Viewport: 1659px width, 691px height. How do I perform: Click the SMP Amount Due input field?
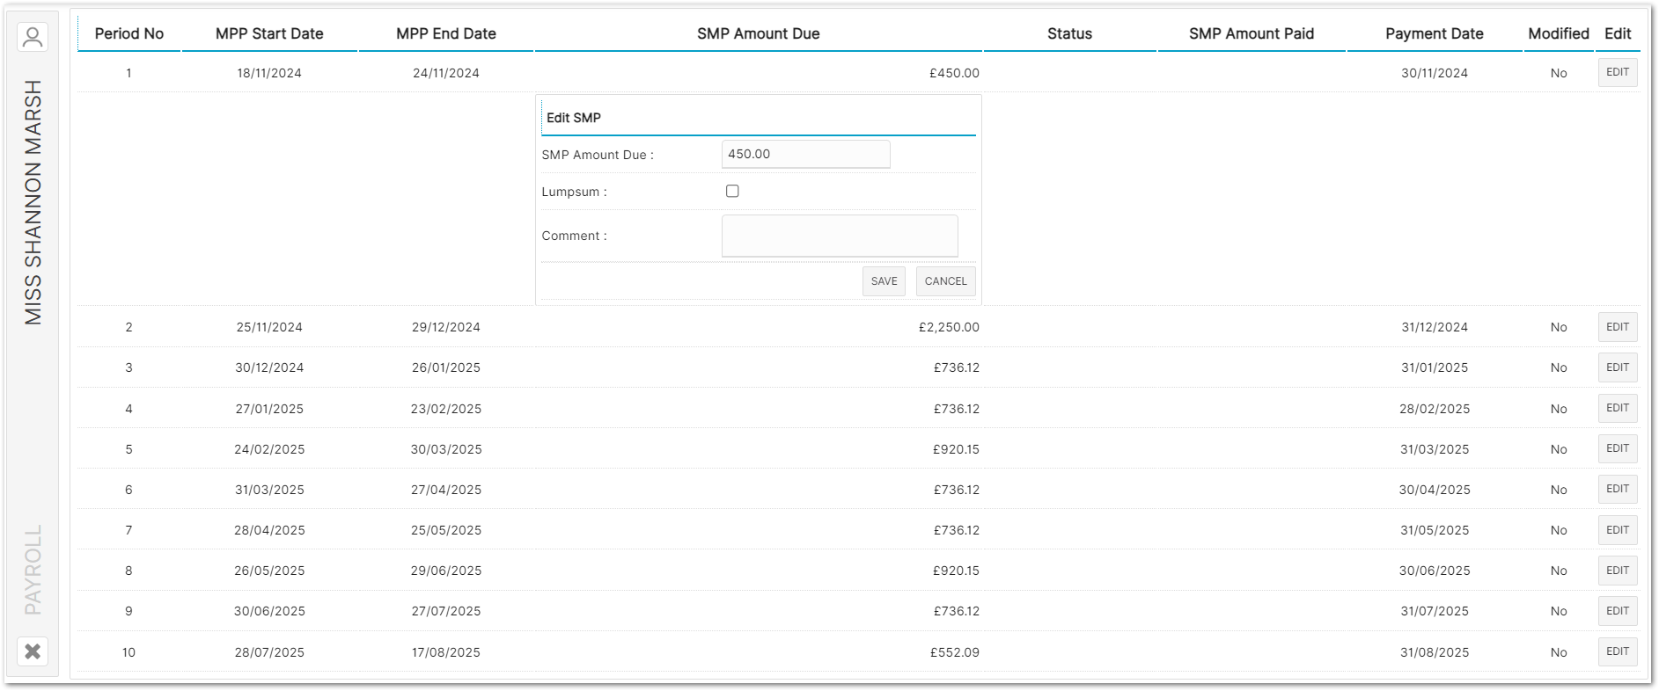[805, 154]
